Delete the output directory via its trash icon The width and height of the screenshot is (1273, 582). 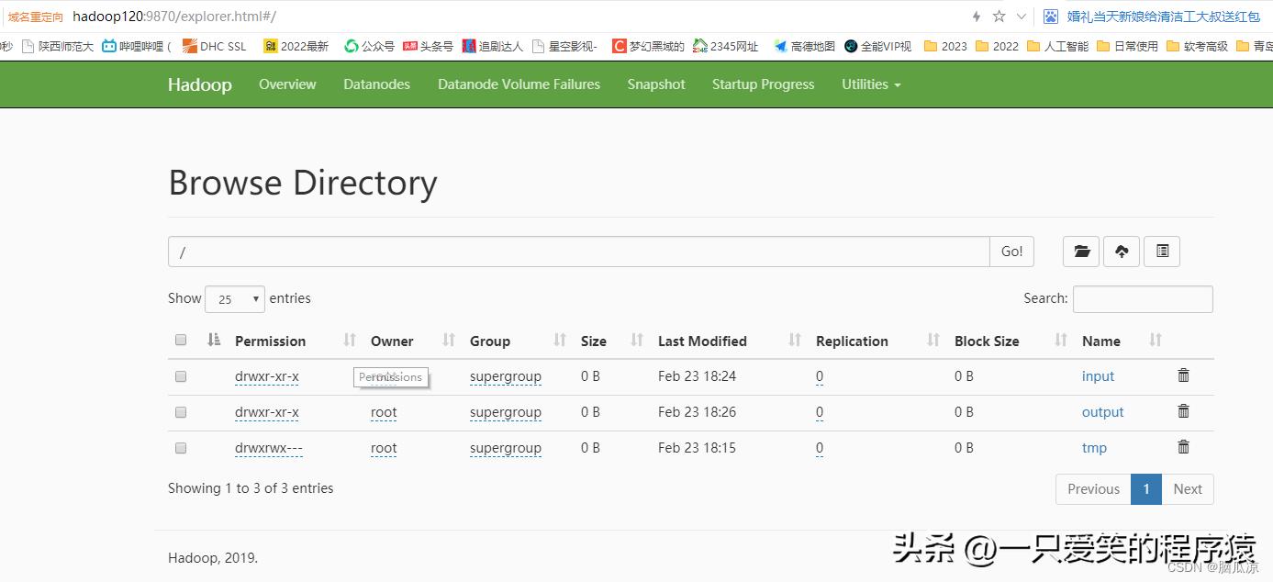click(1183, 411)
